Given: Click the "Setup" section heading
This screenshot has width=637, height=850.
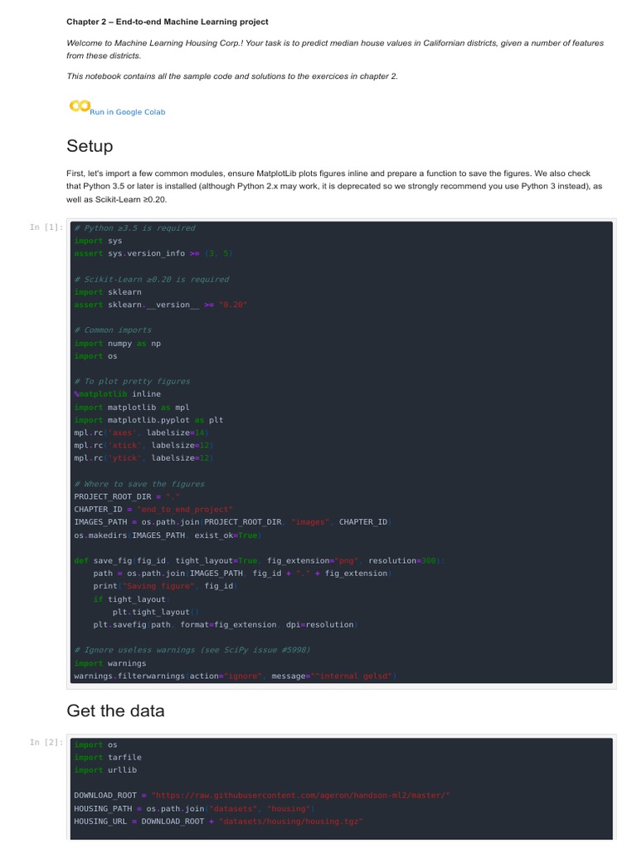Looking at the screenshot, I should pyautogui.click(x=90, y=146).
